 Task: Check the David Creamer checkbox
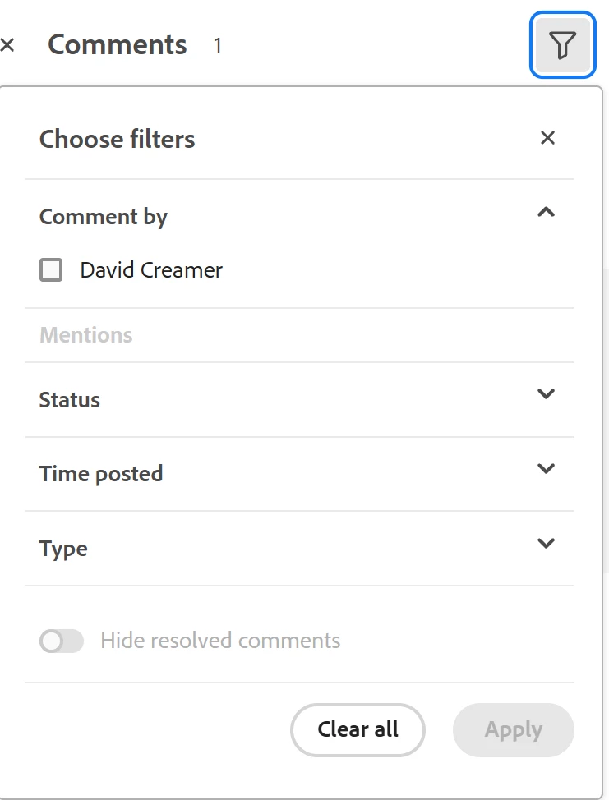pos(51,270)
